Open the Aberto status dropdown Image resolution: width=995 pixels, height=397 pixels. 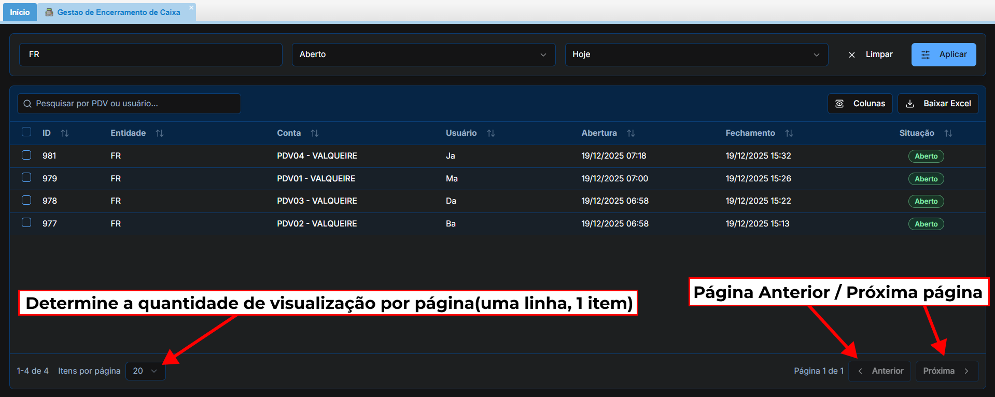point(423,54)
